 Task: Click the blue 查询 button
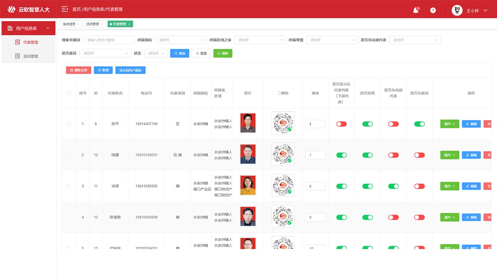(x=179, y=53)
